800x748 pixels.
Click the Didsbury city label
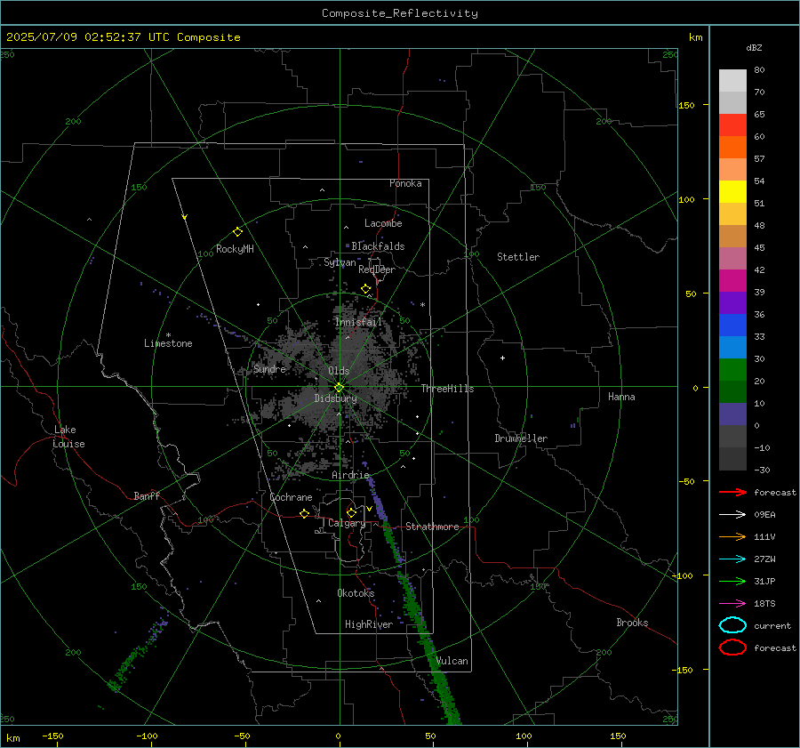[x=335, y=398]
